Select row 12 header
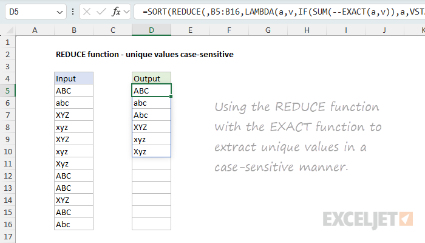Viewport: 425px width, 243px height. (7, 176)
